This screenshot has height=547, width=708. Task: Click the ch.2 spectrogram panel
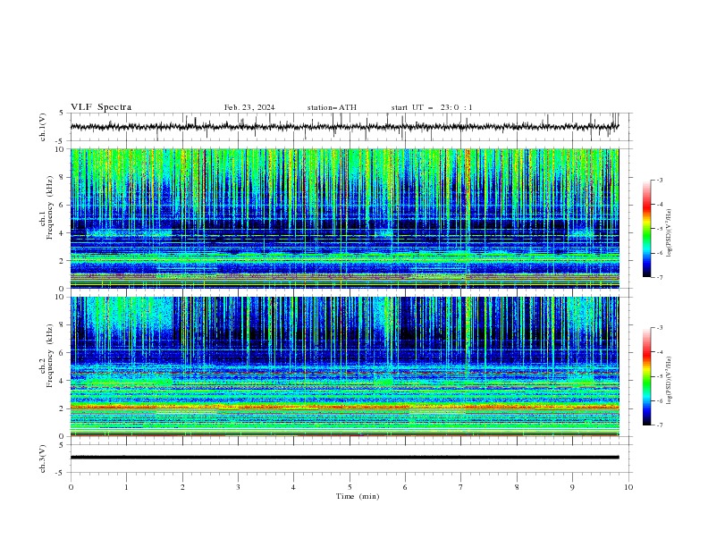[344, 366]
